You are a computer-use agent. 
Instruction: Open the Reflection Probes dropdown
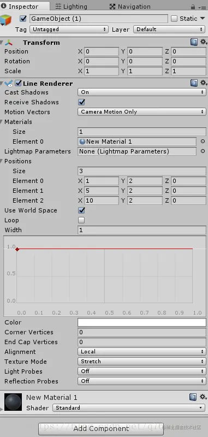coord(142,381)
